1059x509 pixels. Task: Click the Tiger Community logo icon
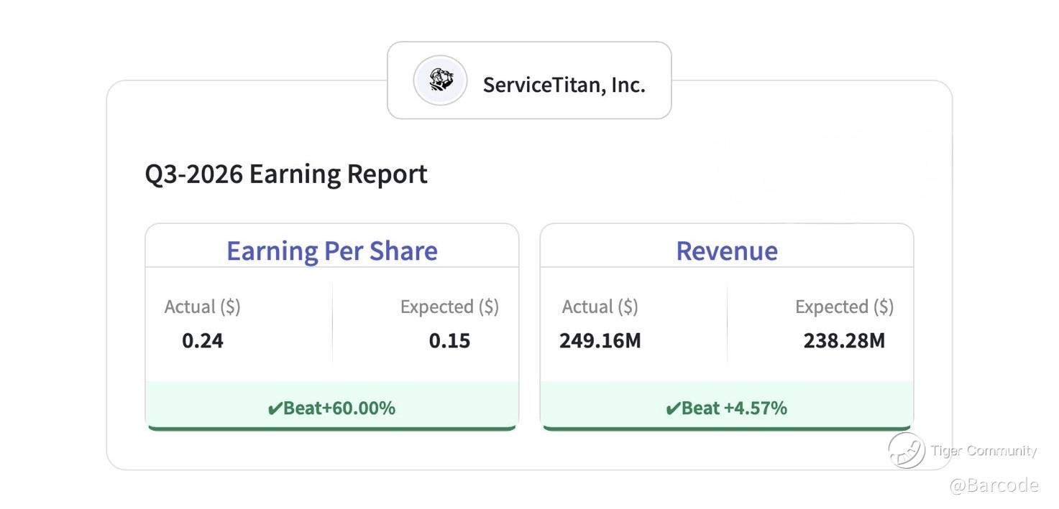pos(906,450)
